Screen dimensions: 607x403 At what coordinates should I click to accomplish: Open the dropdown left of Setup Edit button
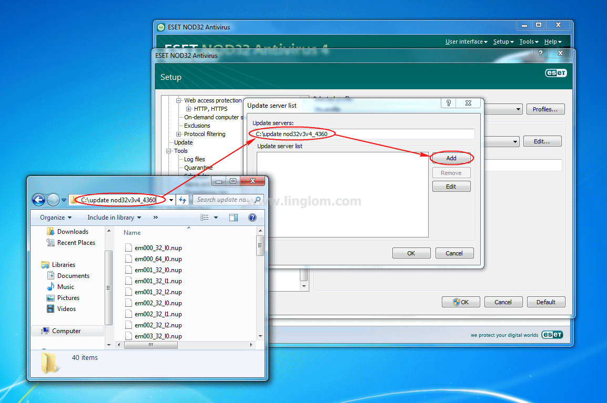515,141
